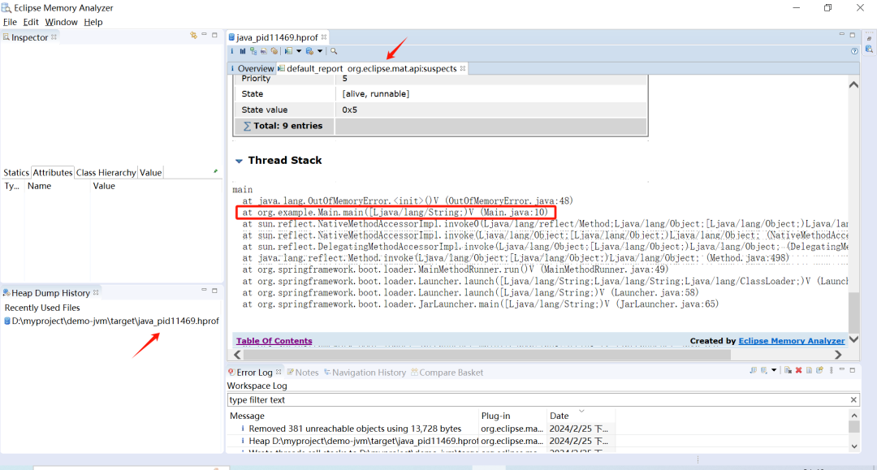Image resolution: width=877 pixels, height=470 pixels.
Task: Click the Export Log icon
Action: pos(754,370)
